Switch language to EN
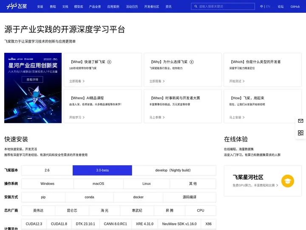Viewport: 306px width, 230px height. click(268, 6)
